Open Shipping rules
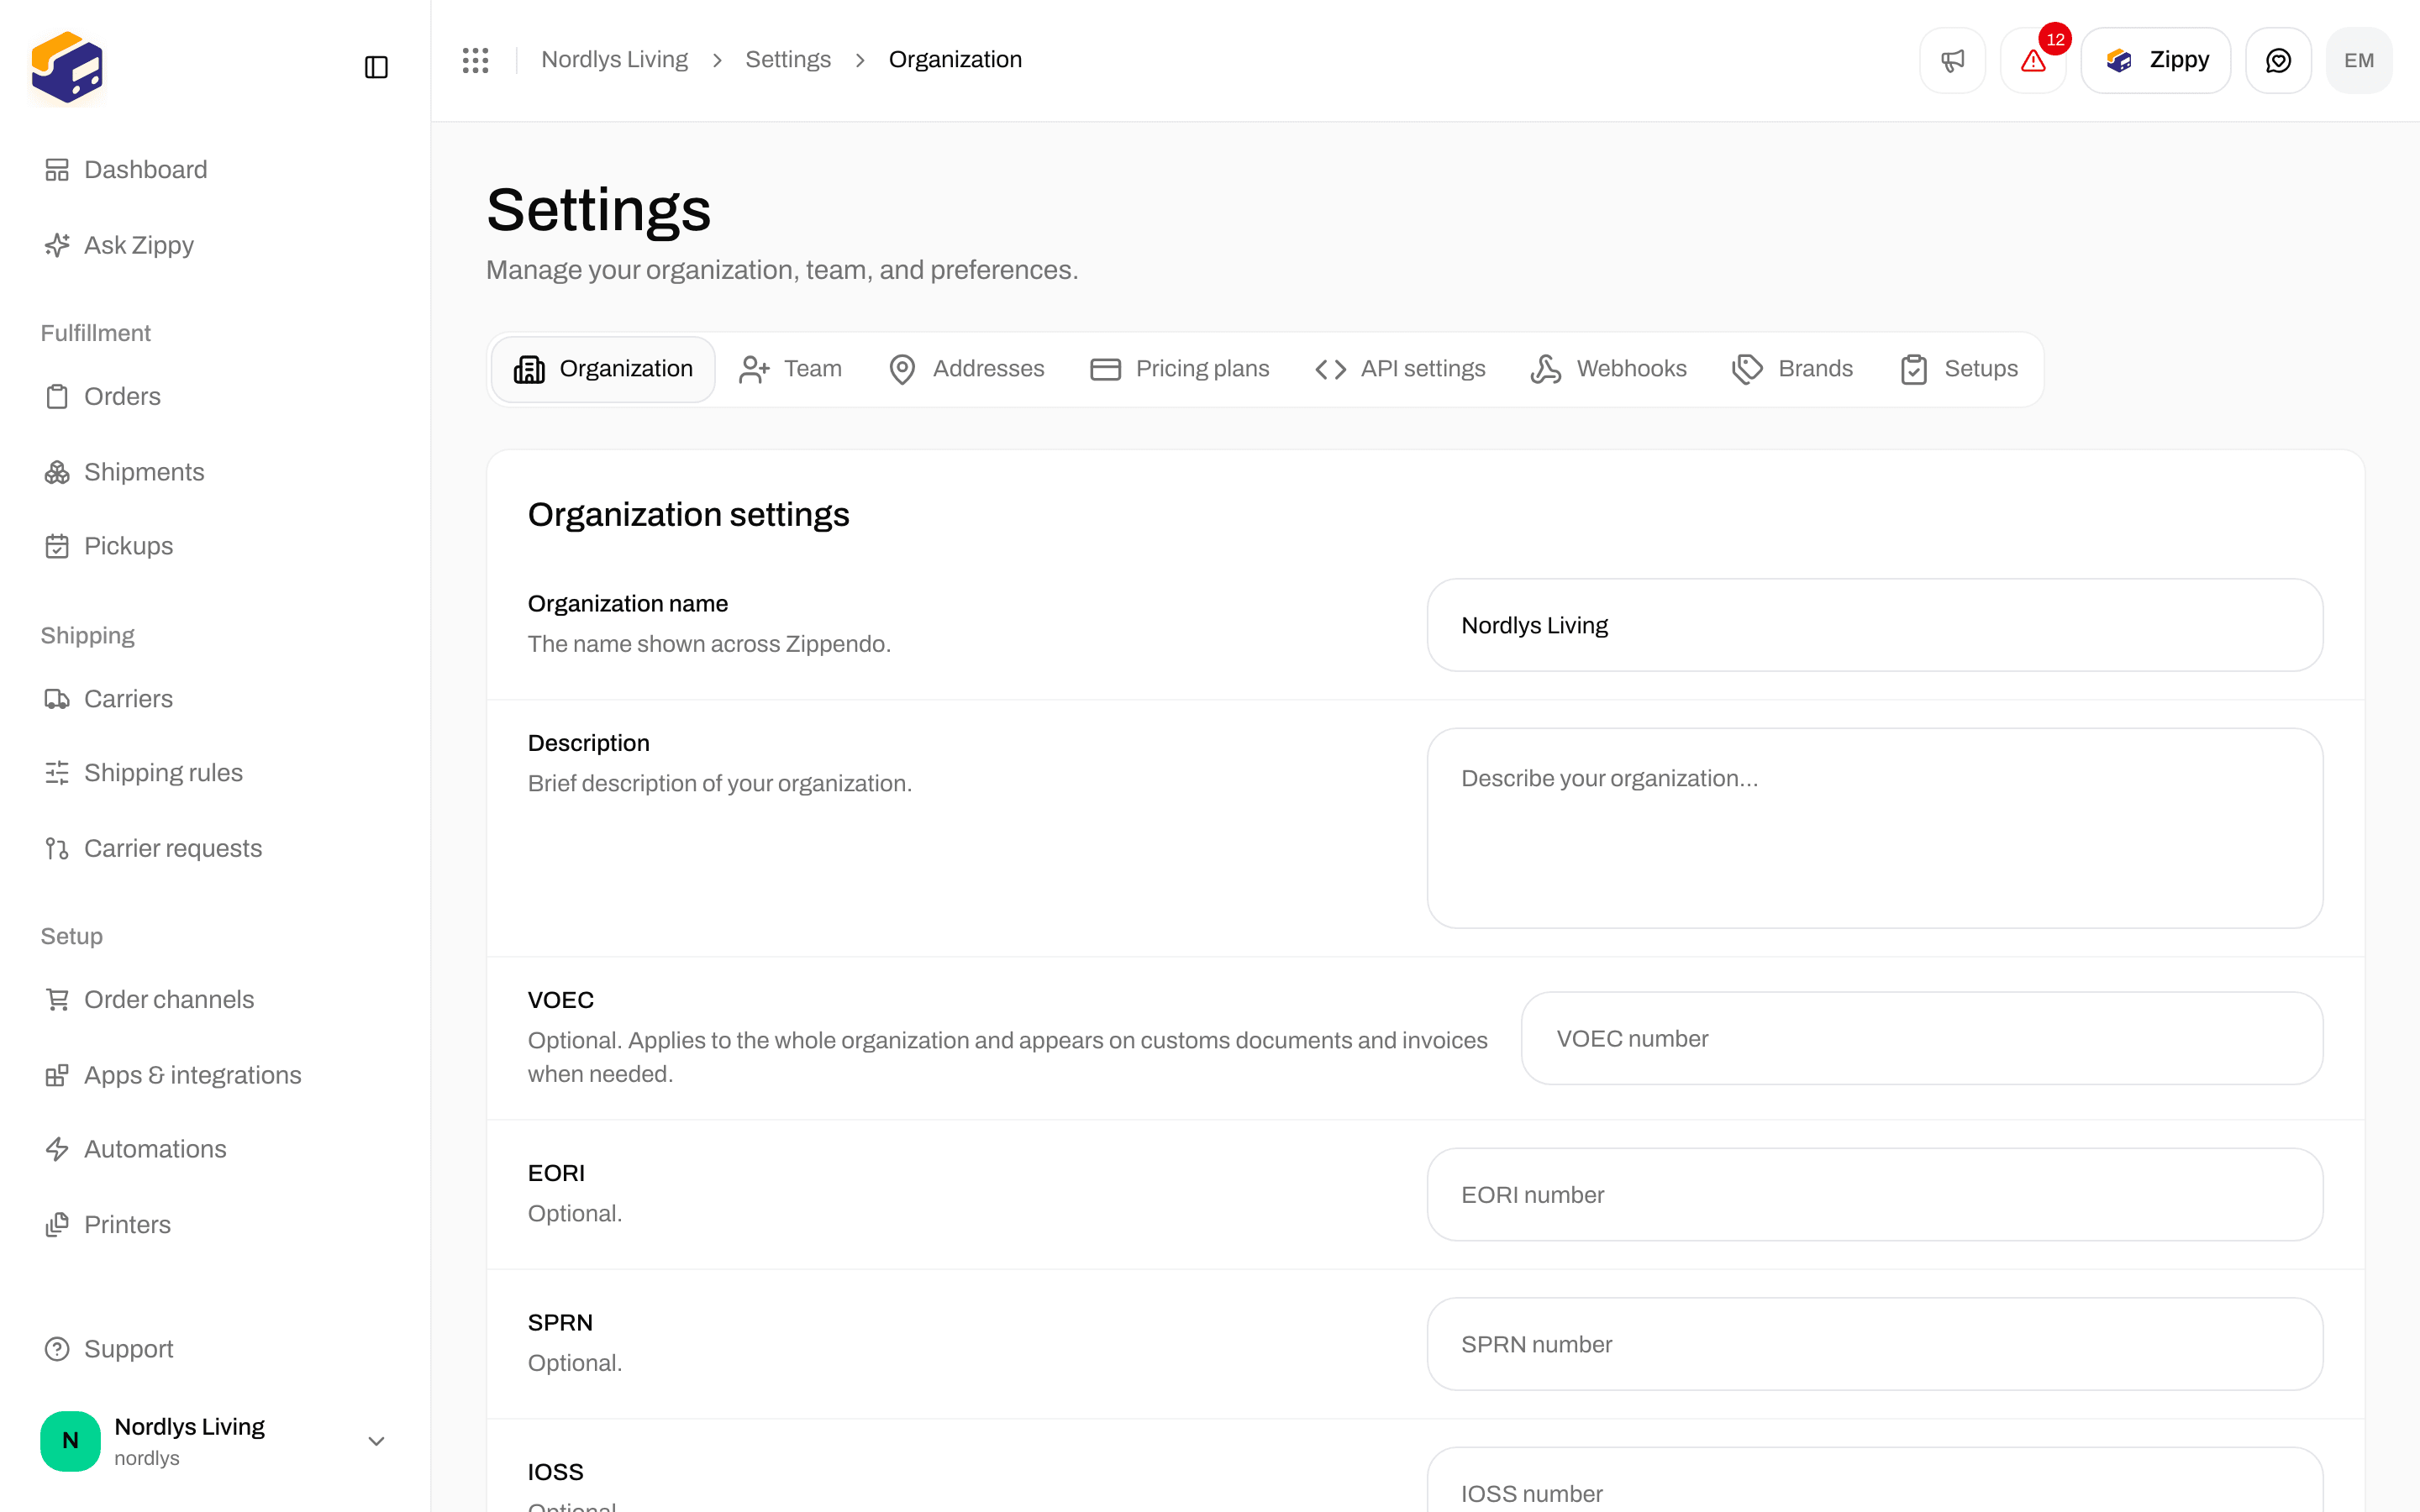This screenshot has height=1512, width=2420. (215, 773)
